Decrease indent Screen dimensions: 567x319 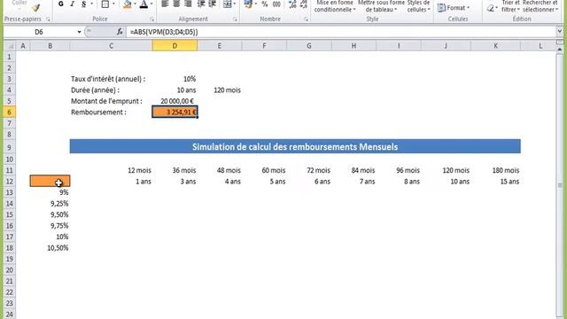tap(201, 4)
